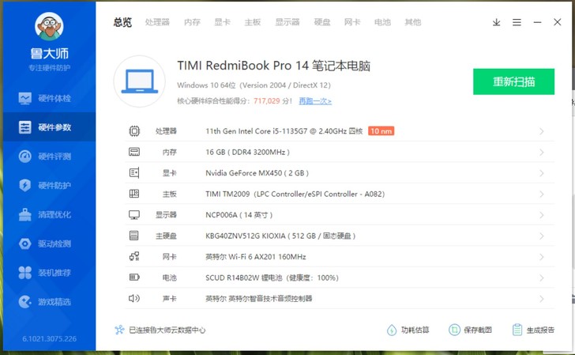This screenshot has width=575, height=355.
Task: Click the 电池 battery icon
Action: pyautogui.click(x=134, y=278)
